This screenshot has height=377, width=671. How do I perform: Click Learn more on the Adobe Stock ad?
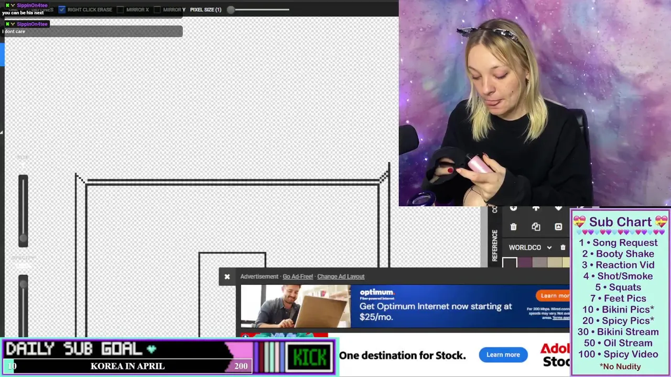coord(503,354)
